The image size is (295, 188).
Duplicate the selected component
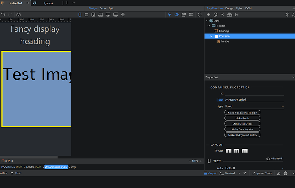215,14
